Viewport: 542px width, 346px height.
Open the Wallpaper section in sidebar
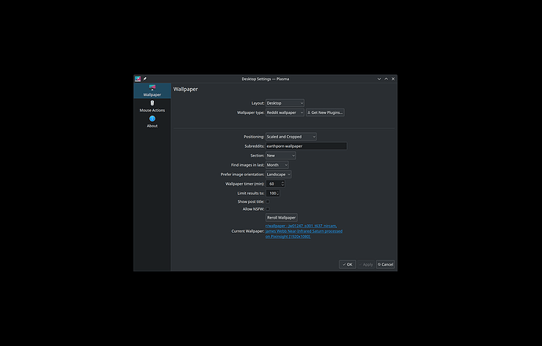coord(152,90)
